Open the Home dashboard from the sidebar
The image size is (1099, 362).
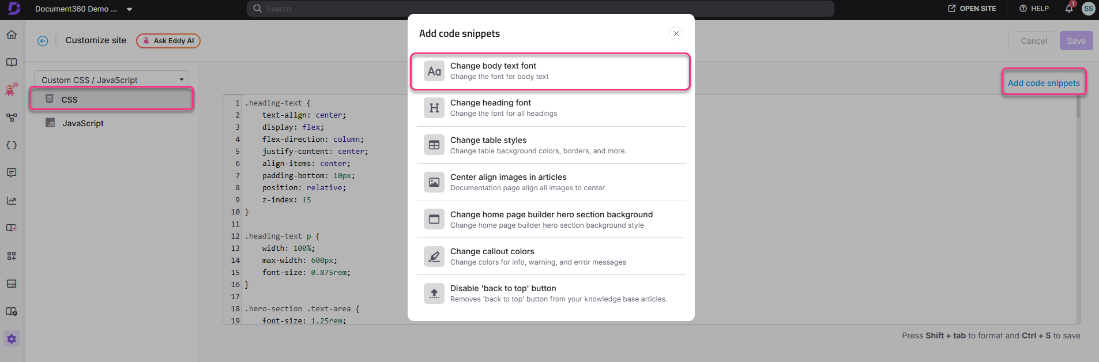coord(11,35)
